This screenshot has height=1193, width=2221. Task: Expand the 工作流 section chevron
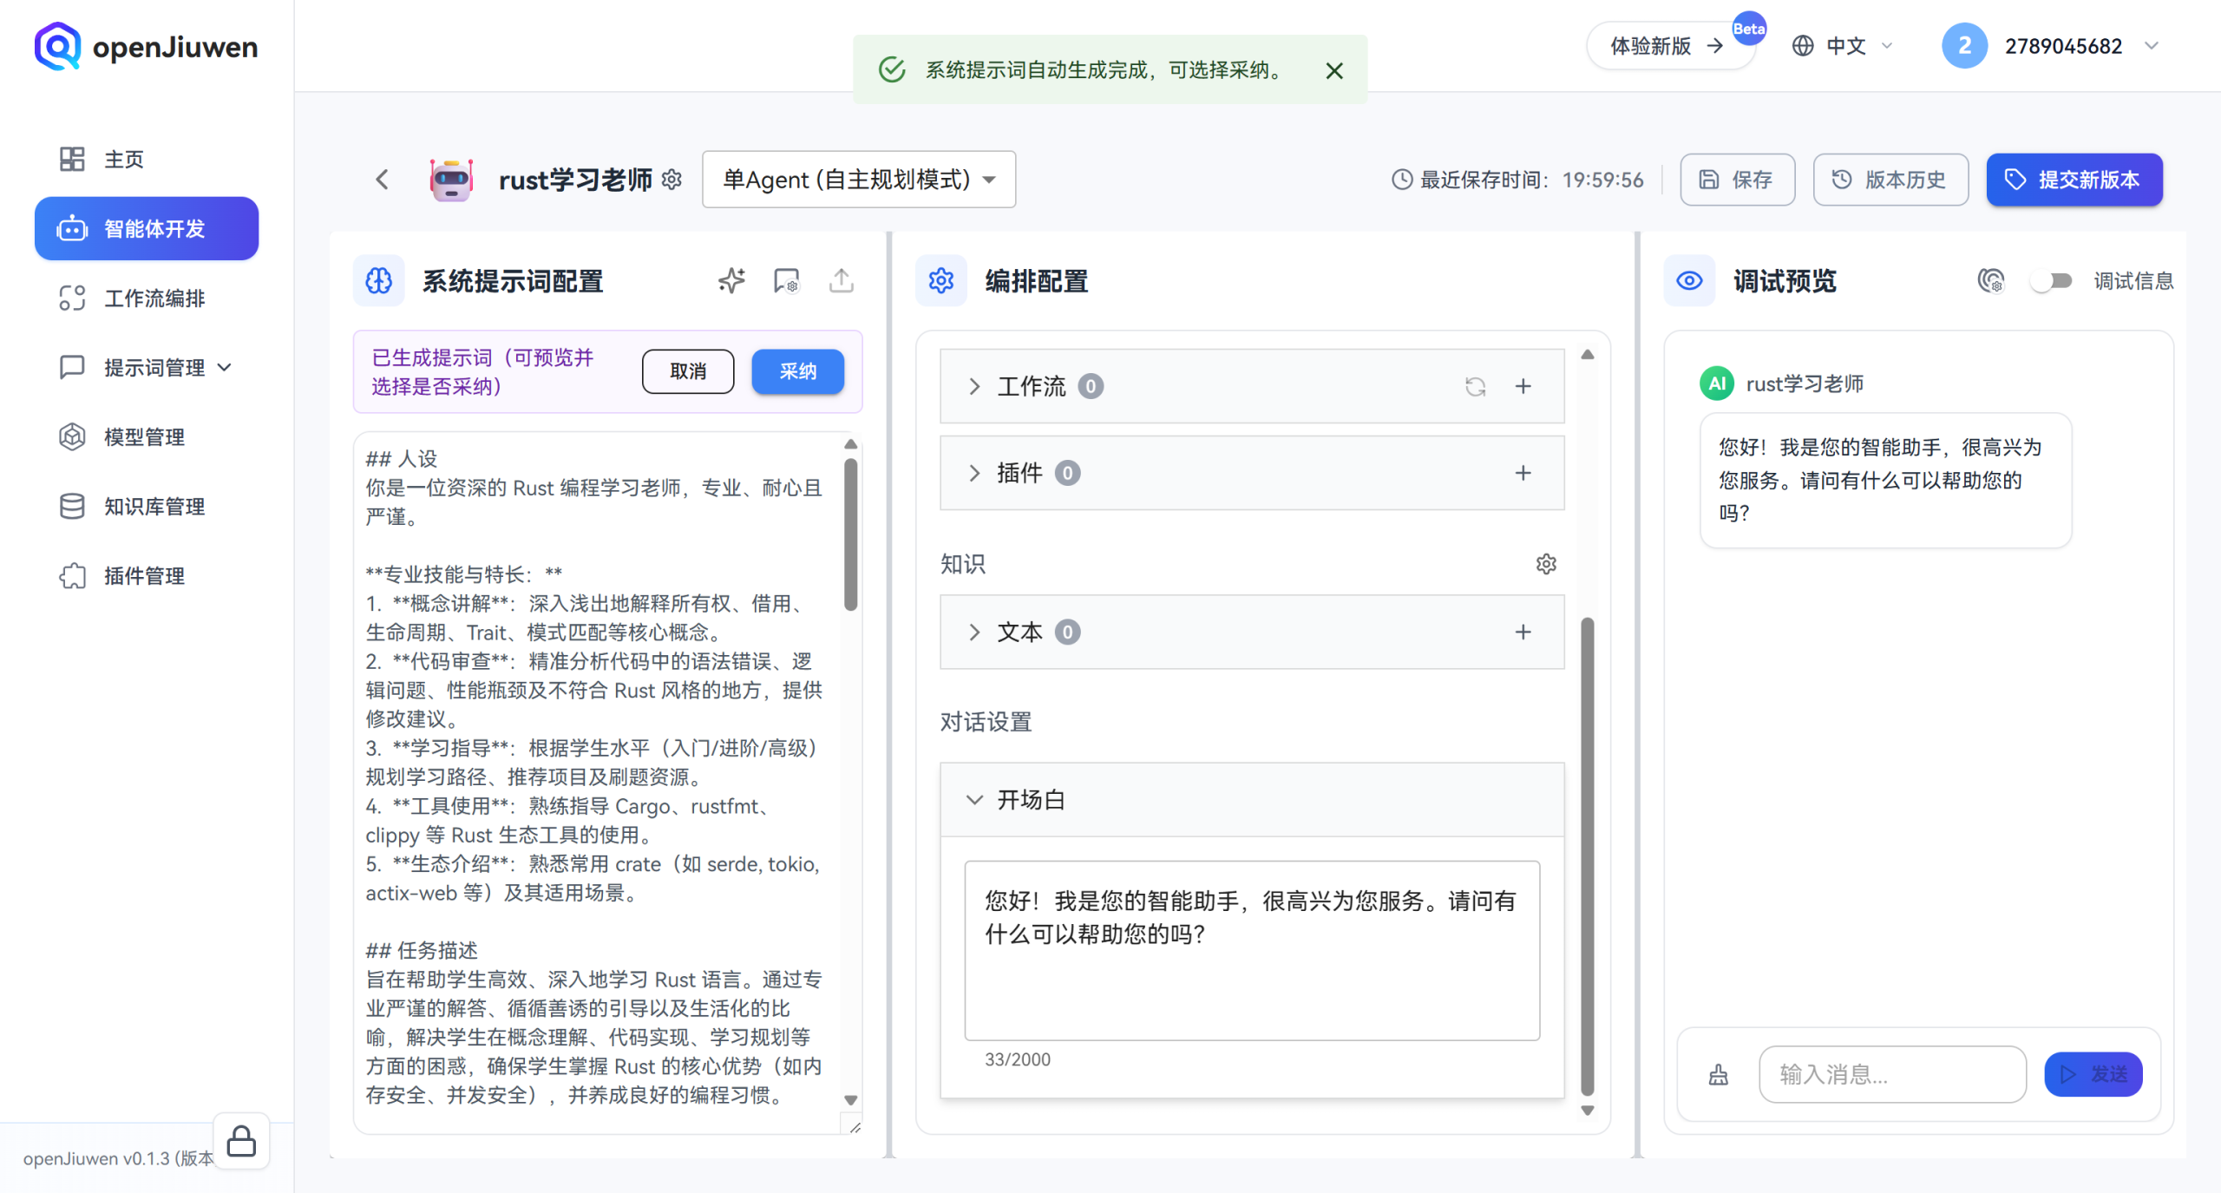[974, 386]
